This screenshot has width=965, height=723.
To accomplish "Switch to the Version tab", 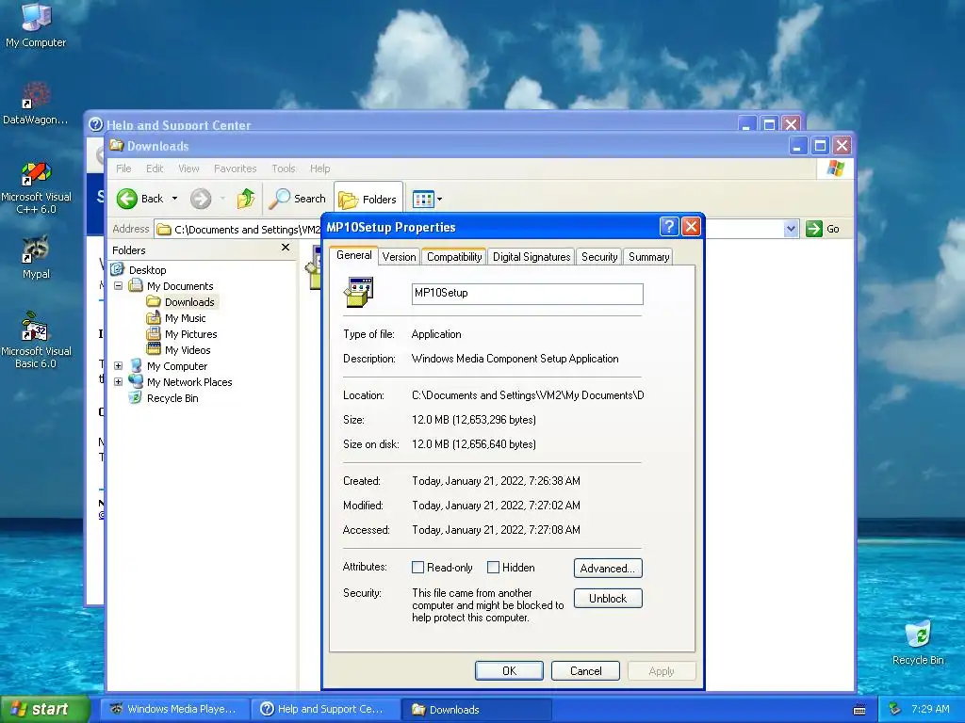I will 399,257.
